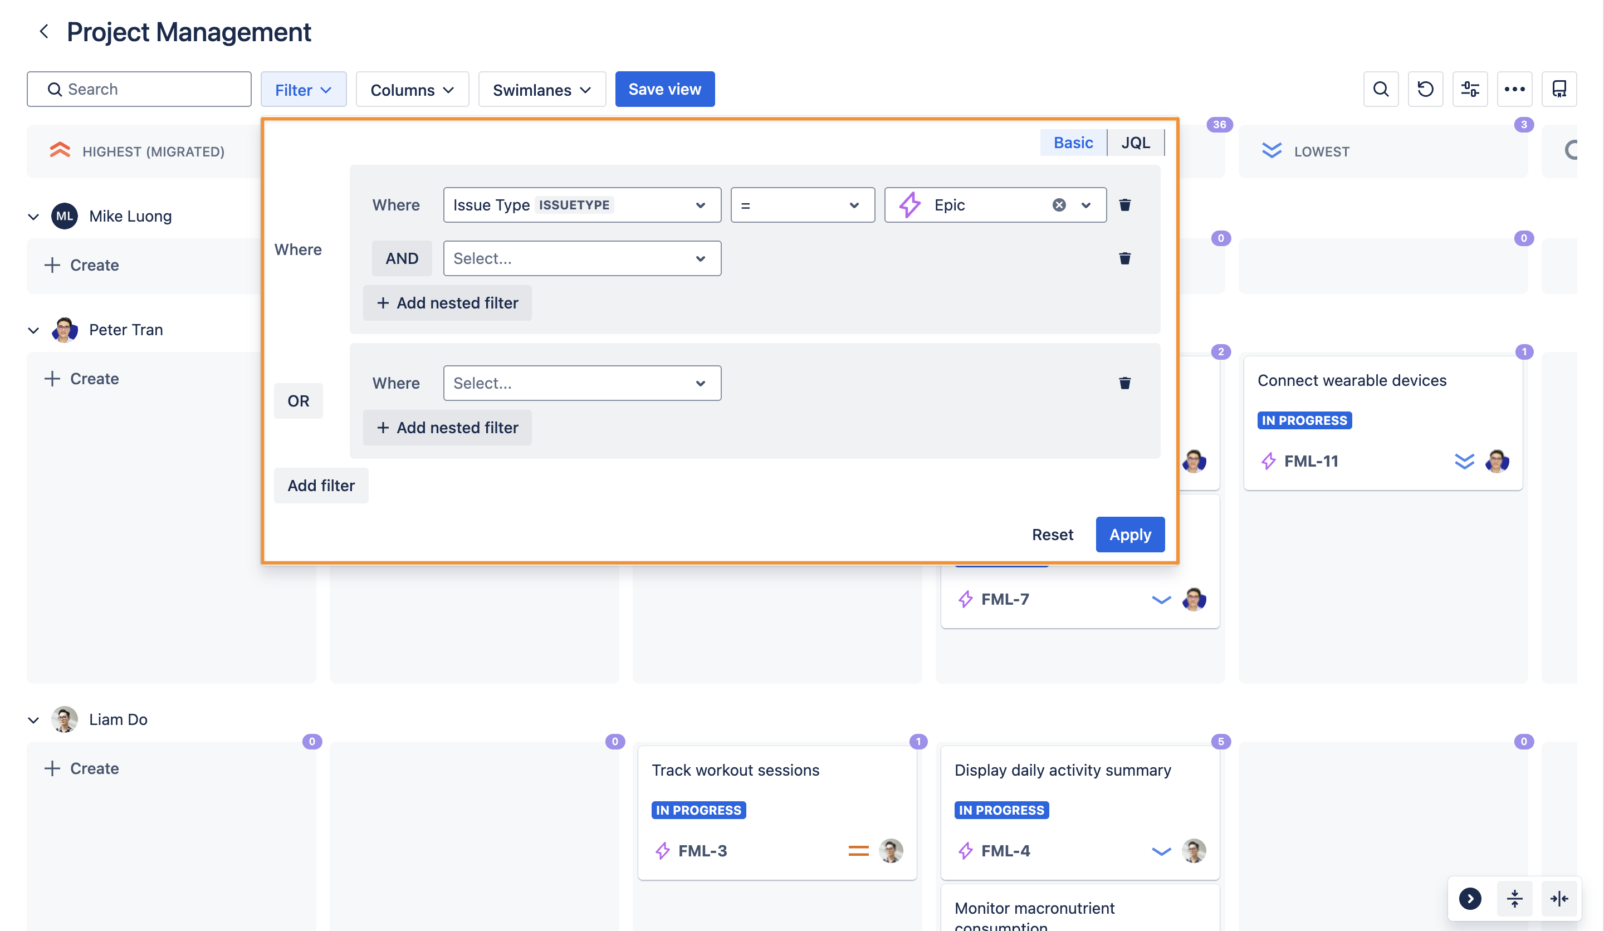Clear the Epic value selection

[x=1059, y=205]
